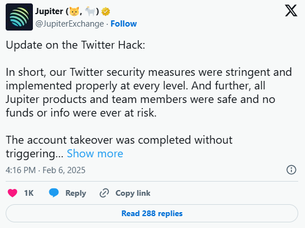The height and width of the screenshot is (228, 305).
Task: Open the tweet info circle icon
Action: pyautogui.click(x=291, y=170)
